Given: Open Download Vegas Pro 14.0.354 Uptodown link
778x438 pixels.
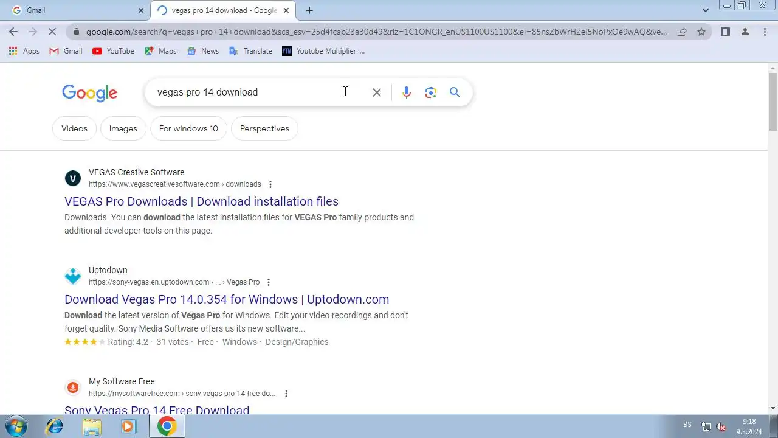Looking at the screenshot, I should coord(227,299).
